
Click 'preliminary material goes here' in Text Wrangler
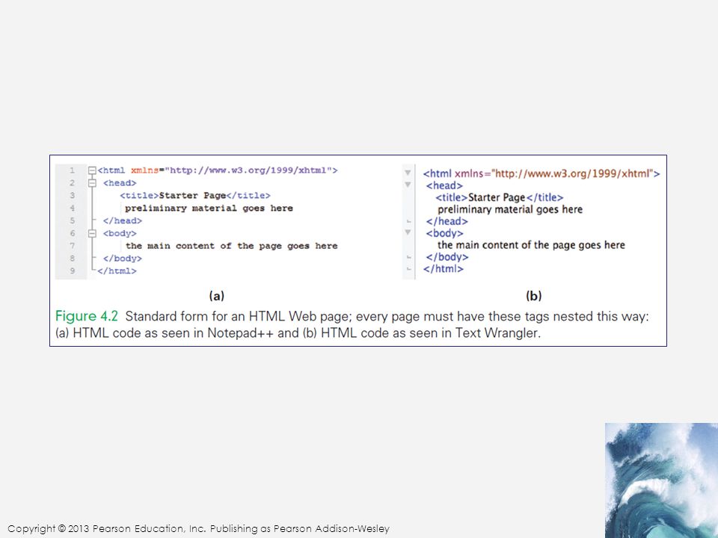click(510, 209)
